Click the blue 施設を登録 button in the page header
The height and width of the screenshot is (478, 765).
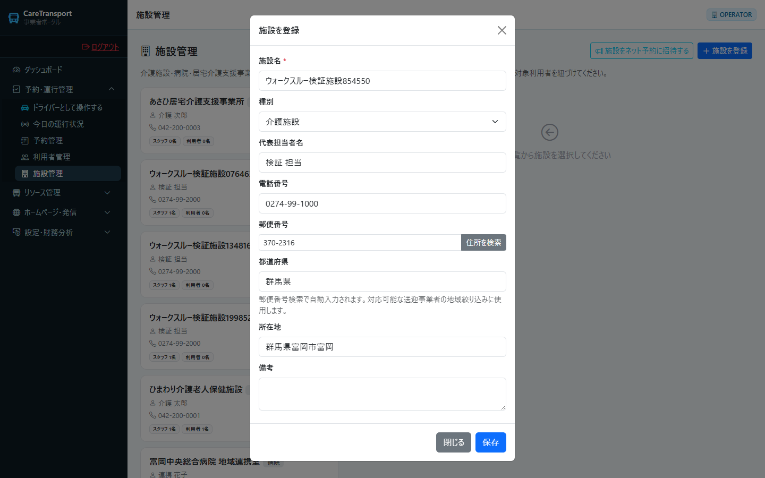point(725,51)
